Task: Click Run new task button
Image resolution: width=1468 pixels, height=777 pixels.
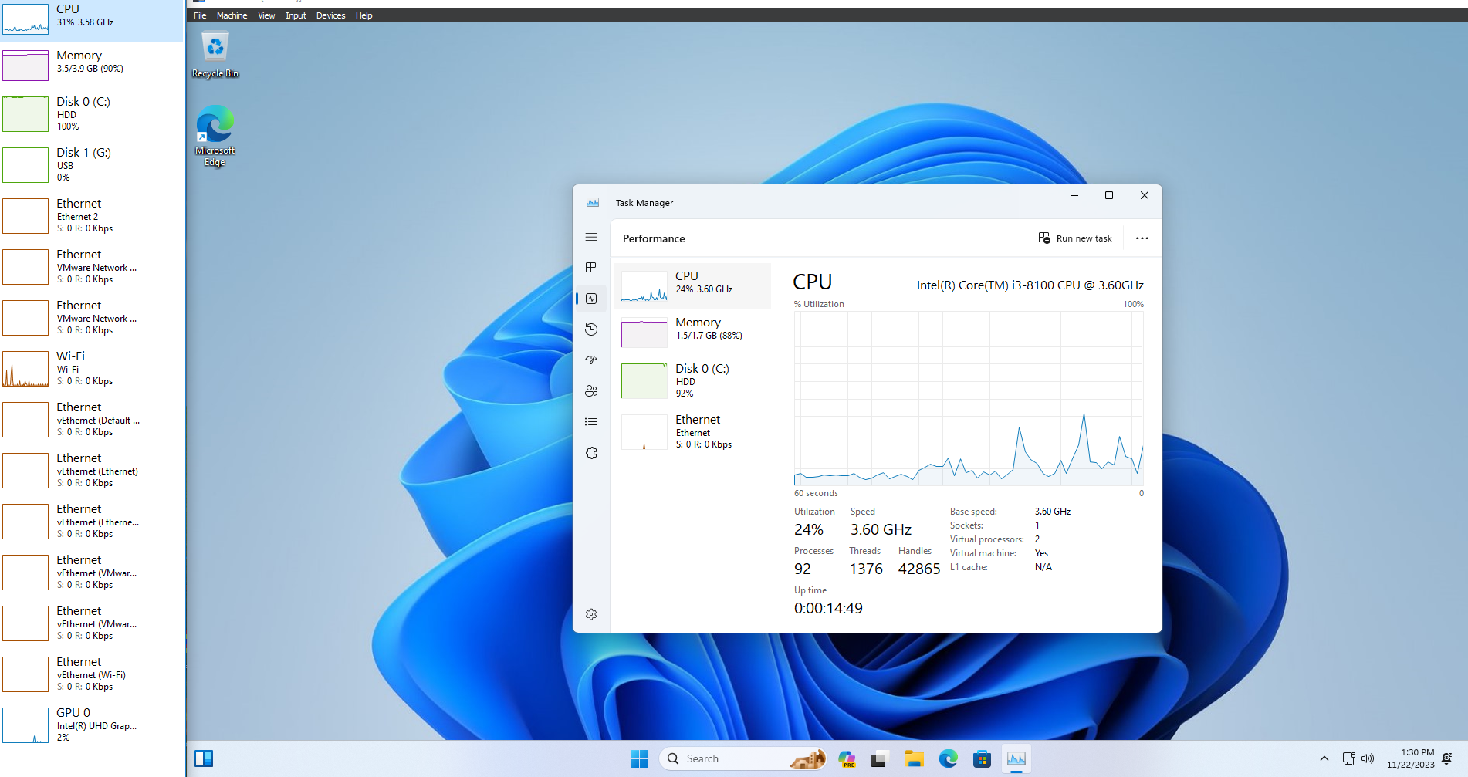Action: [x=1075, y=238]
